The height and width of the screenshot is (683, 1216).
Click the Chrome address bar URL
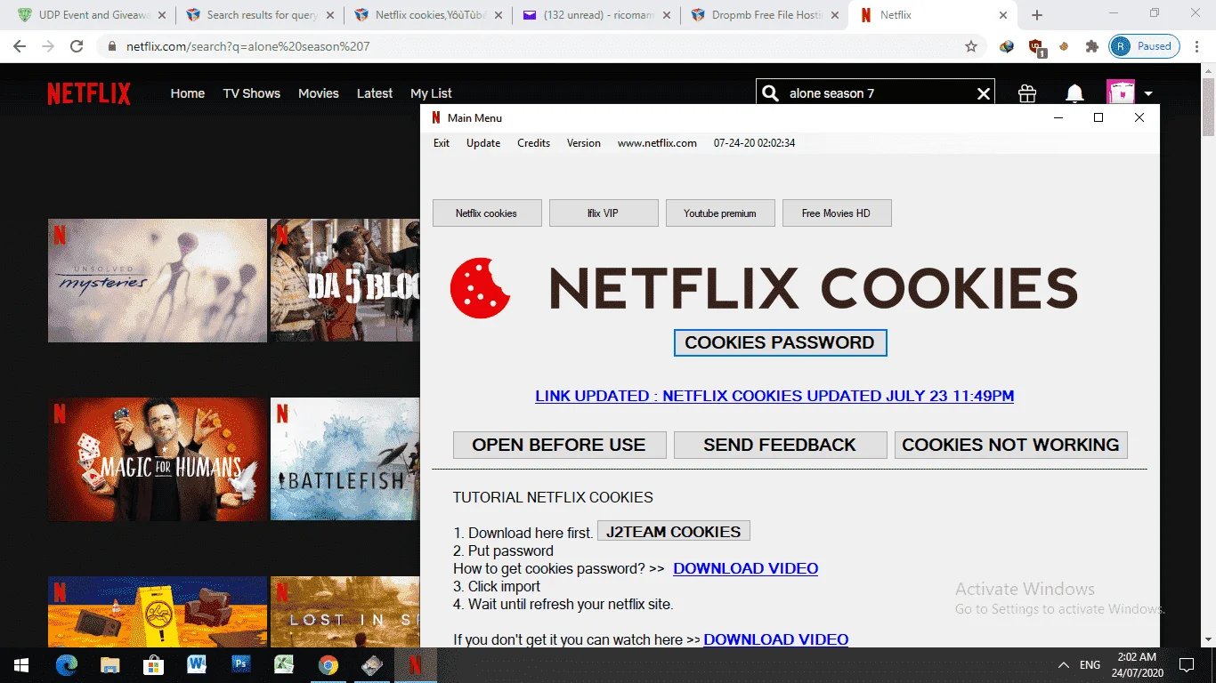click(x=248, y=46)
